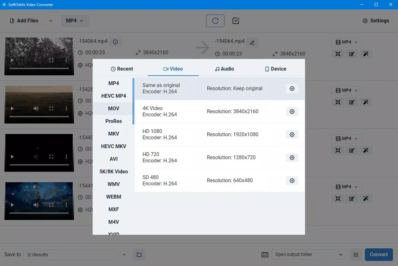
Task: Click the magic wand icon on first video row
Action: click(x=366, y=54)
